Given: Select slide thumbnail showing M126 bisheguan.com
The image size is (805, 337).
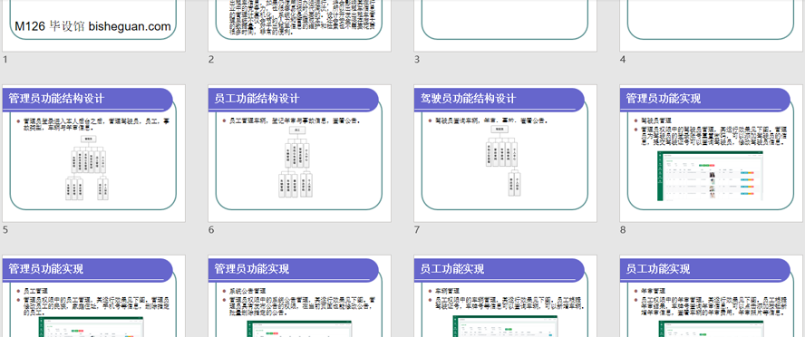Looking at the screenshot, I should tap(94, 25).
